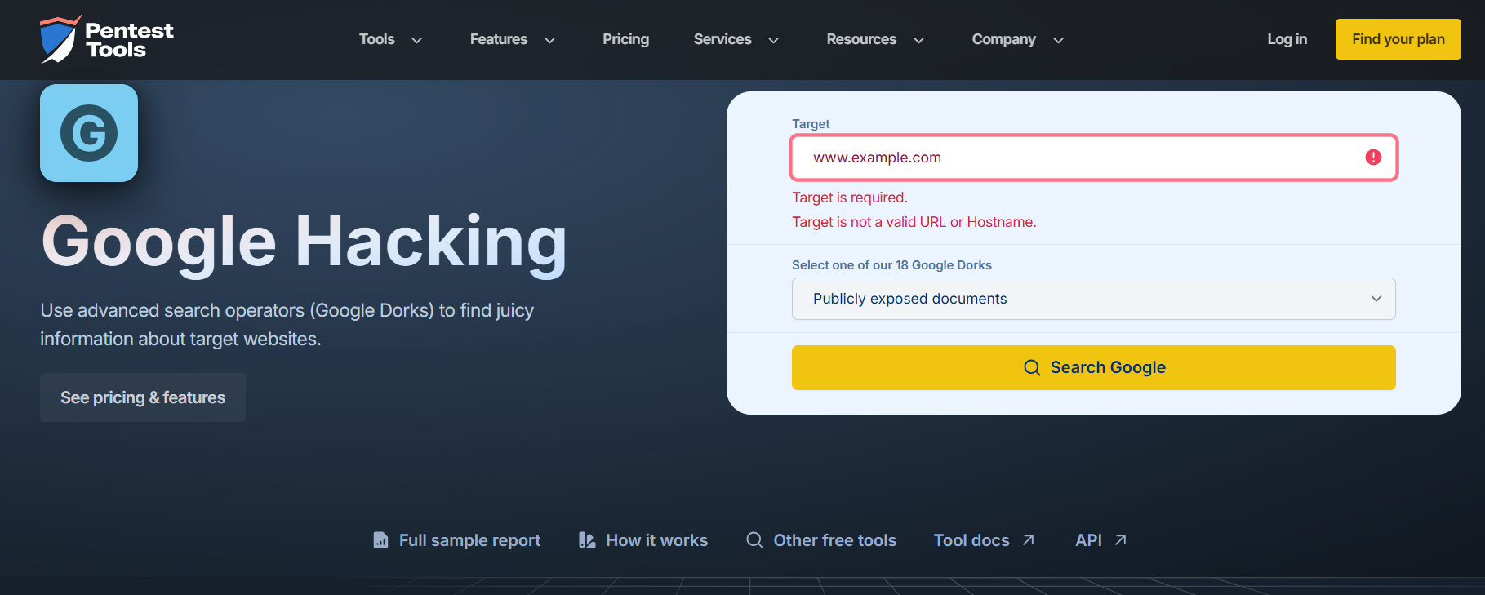Screen dimensions: 1485x595
Task: Open the Company menu
Action: (1017, 39)
